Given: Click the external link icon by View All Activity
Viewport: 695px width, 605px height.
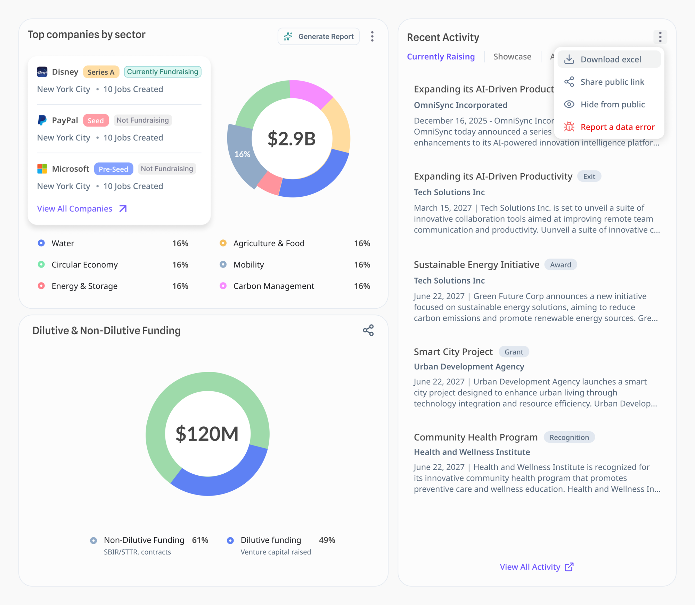Looking at the screenshot, I should click(569, 567).
